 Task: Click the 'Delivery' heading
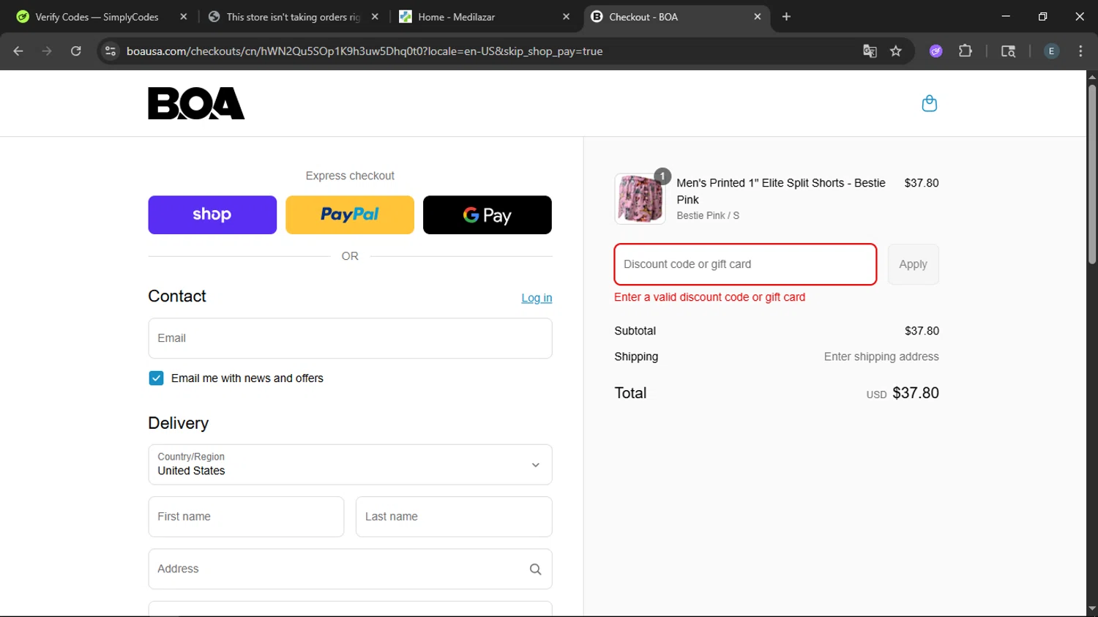[x=179, y=423]
